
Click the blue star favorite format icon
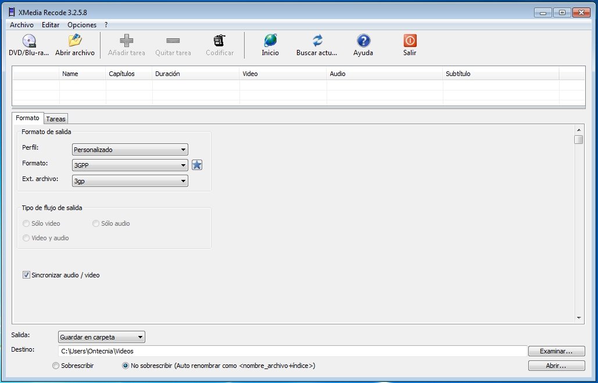point(197,165)
